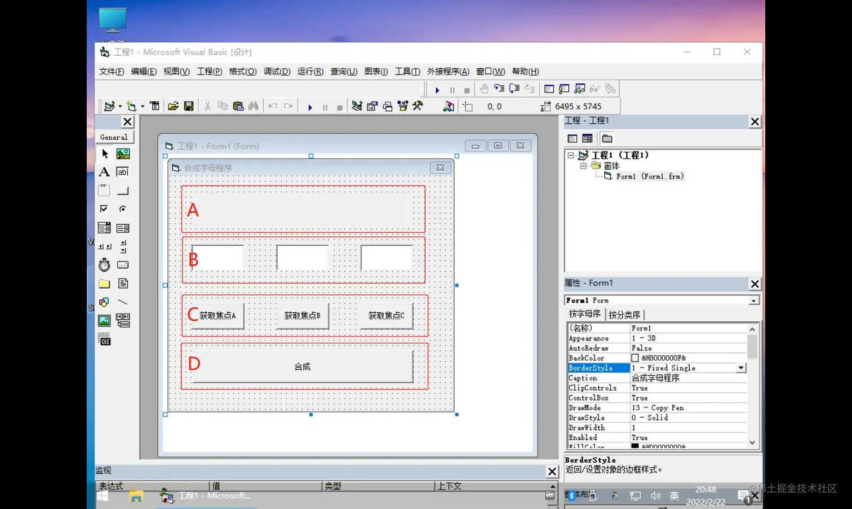852x509 pixels.
Task: Switch to the 按分类序 tab
Action: coord(624,315)
